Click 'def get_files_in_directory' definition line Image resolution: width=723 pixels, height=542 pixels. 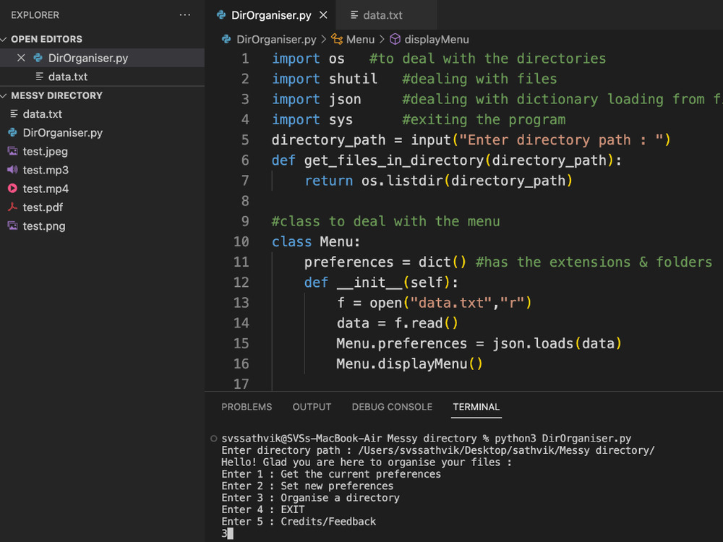coord(446,160)
